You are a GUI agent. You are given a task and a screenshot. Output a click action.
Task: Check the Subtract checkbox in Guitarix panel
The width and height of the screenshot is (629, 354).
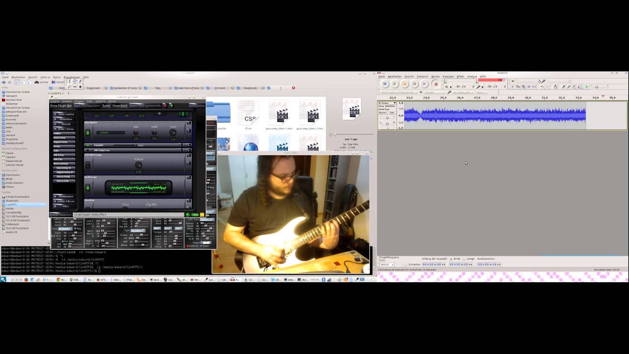(188, 246)
